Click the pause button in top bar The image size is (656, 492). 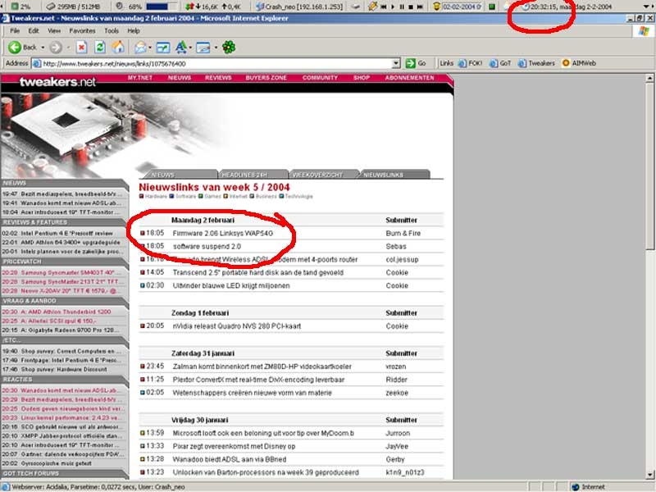tap(402, 7)
